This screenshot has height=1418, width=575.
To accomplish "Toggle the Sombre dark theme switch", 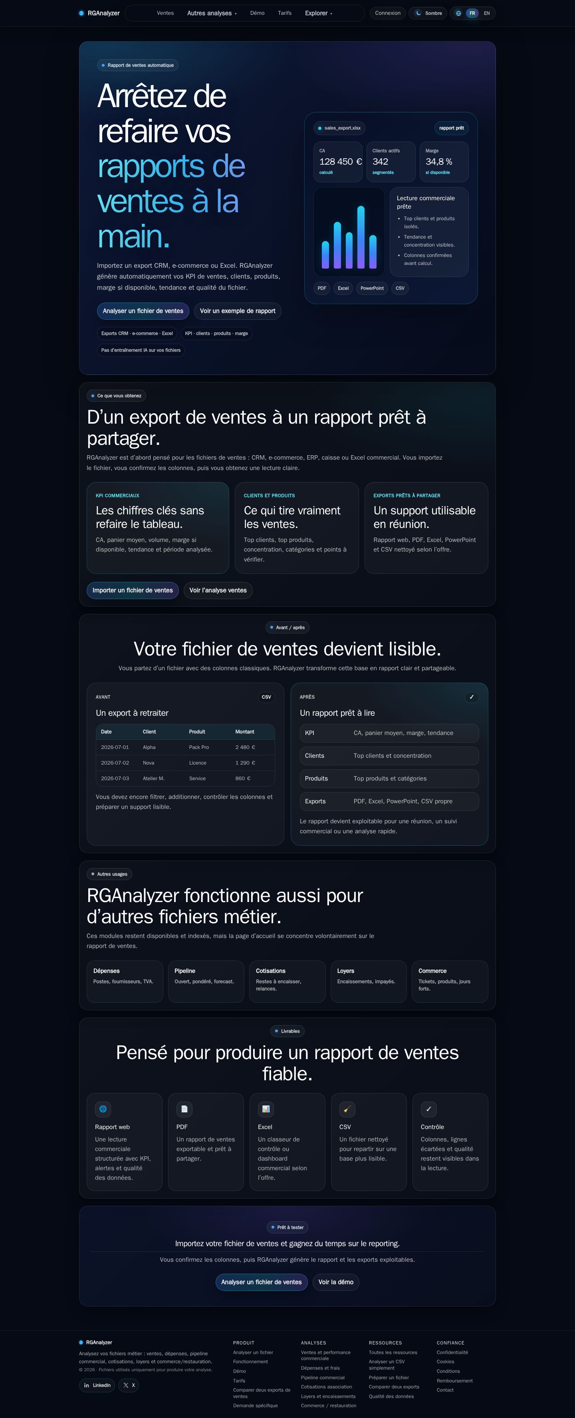I will pyautogui.click(x=428, y=13).
